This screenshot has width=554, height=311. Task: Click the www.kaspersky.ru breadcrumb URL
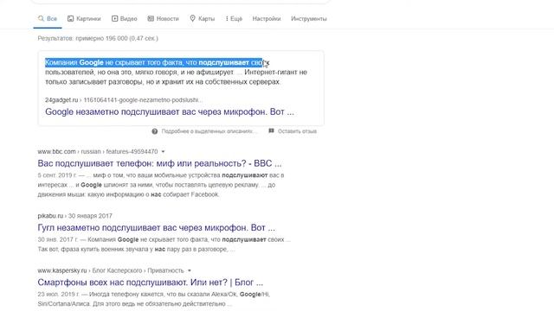(111, 270)
